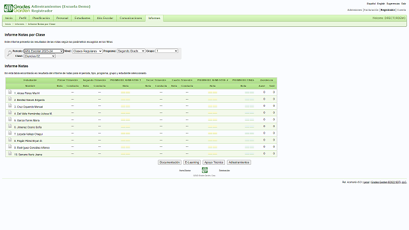Screen dimensions: 409x230
Task: Open document icon beside Cruz Oquendo Manuel
Action: pyautogui.click(x=10, y=105)
